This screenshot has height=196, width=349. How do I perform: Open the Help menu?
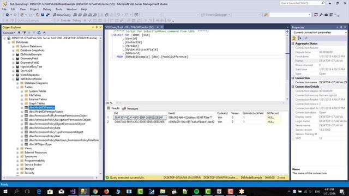click(x=83, y=9)
